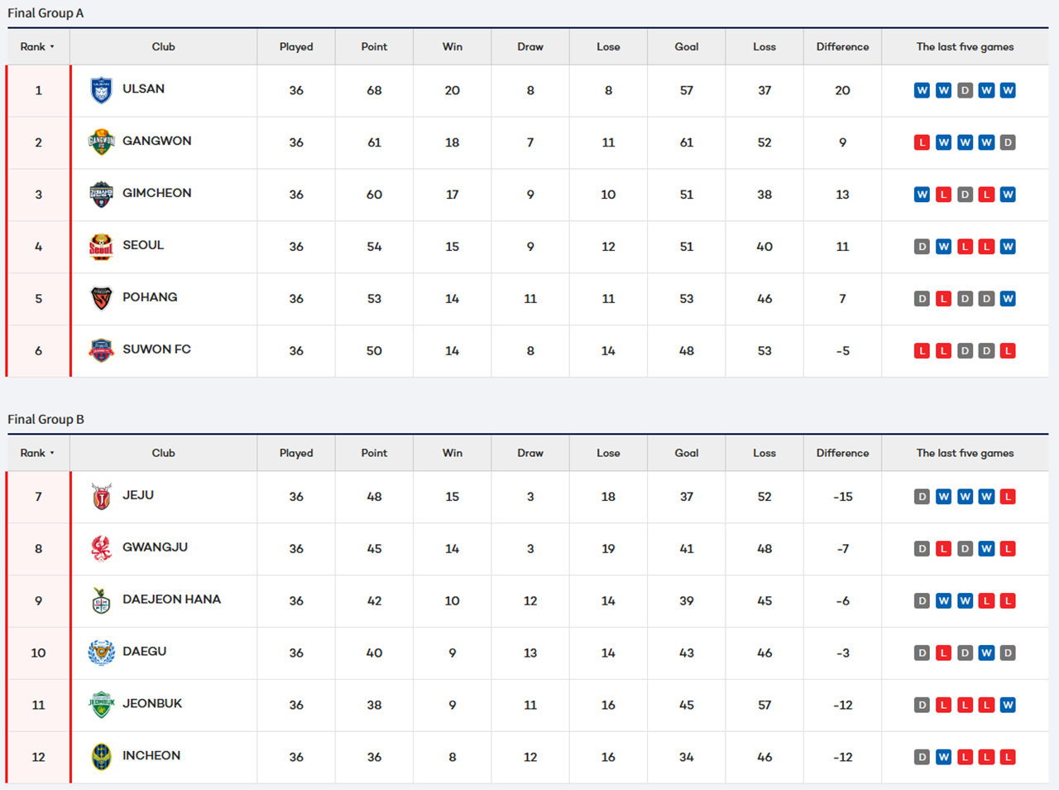
Task: Click the Point column header in Group A
Action: 374,47
